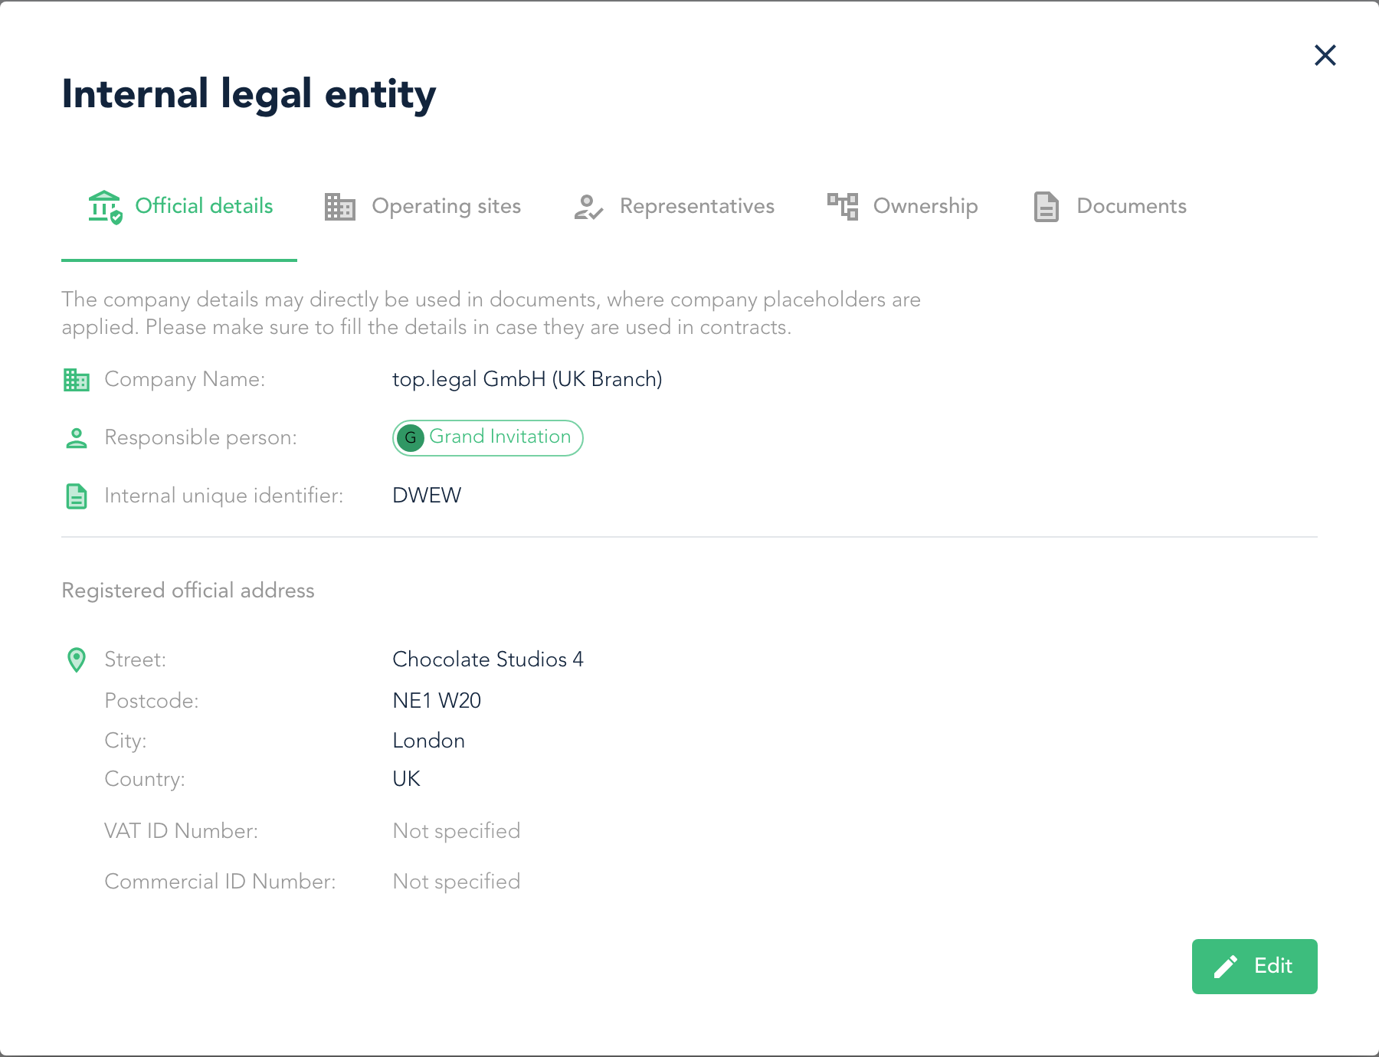The image size is (1379, 1057).
Task: Switch to the Operating sites tab
Action: coord(422,206)
